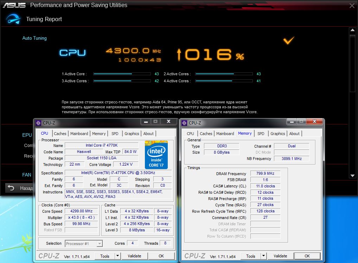Click the CPU-Z title bar icon in the memory window
This screenshot has width=358, height=263.
184,123
